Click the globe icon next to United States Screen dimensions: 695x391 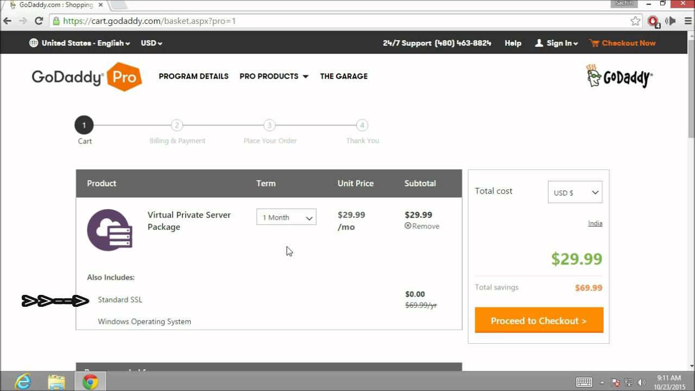click(34, 43)
